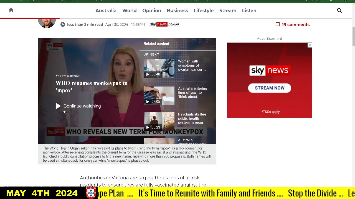Screen dimensions: 355x199
Task: Select the Business section
Action: pos(177,11)
